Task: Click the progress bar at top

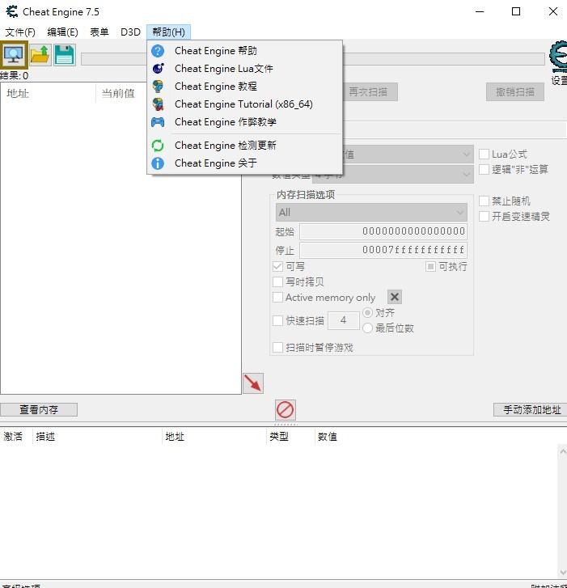Action: click(443, 59)
